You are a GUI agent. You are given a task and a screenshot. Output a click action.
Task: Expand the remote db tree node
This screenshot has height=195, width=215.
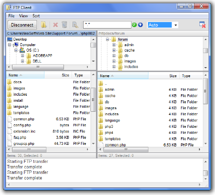point(114,56)
